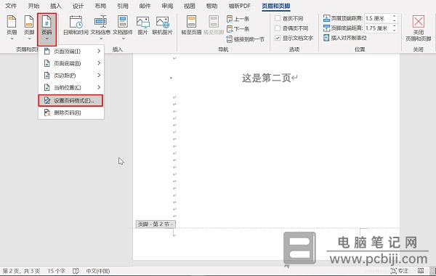
Task: Toggle 首页不同 checkbox
Action: 278,18
